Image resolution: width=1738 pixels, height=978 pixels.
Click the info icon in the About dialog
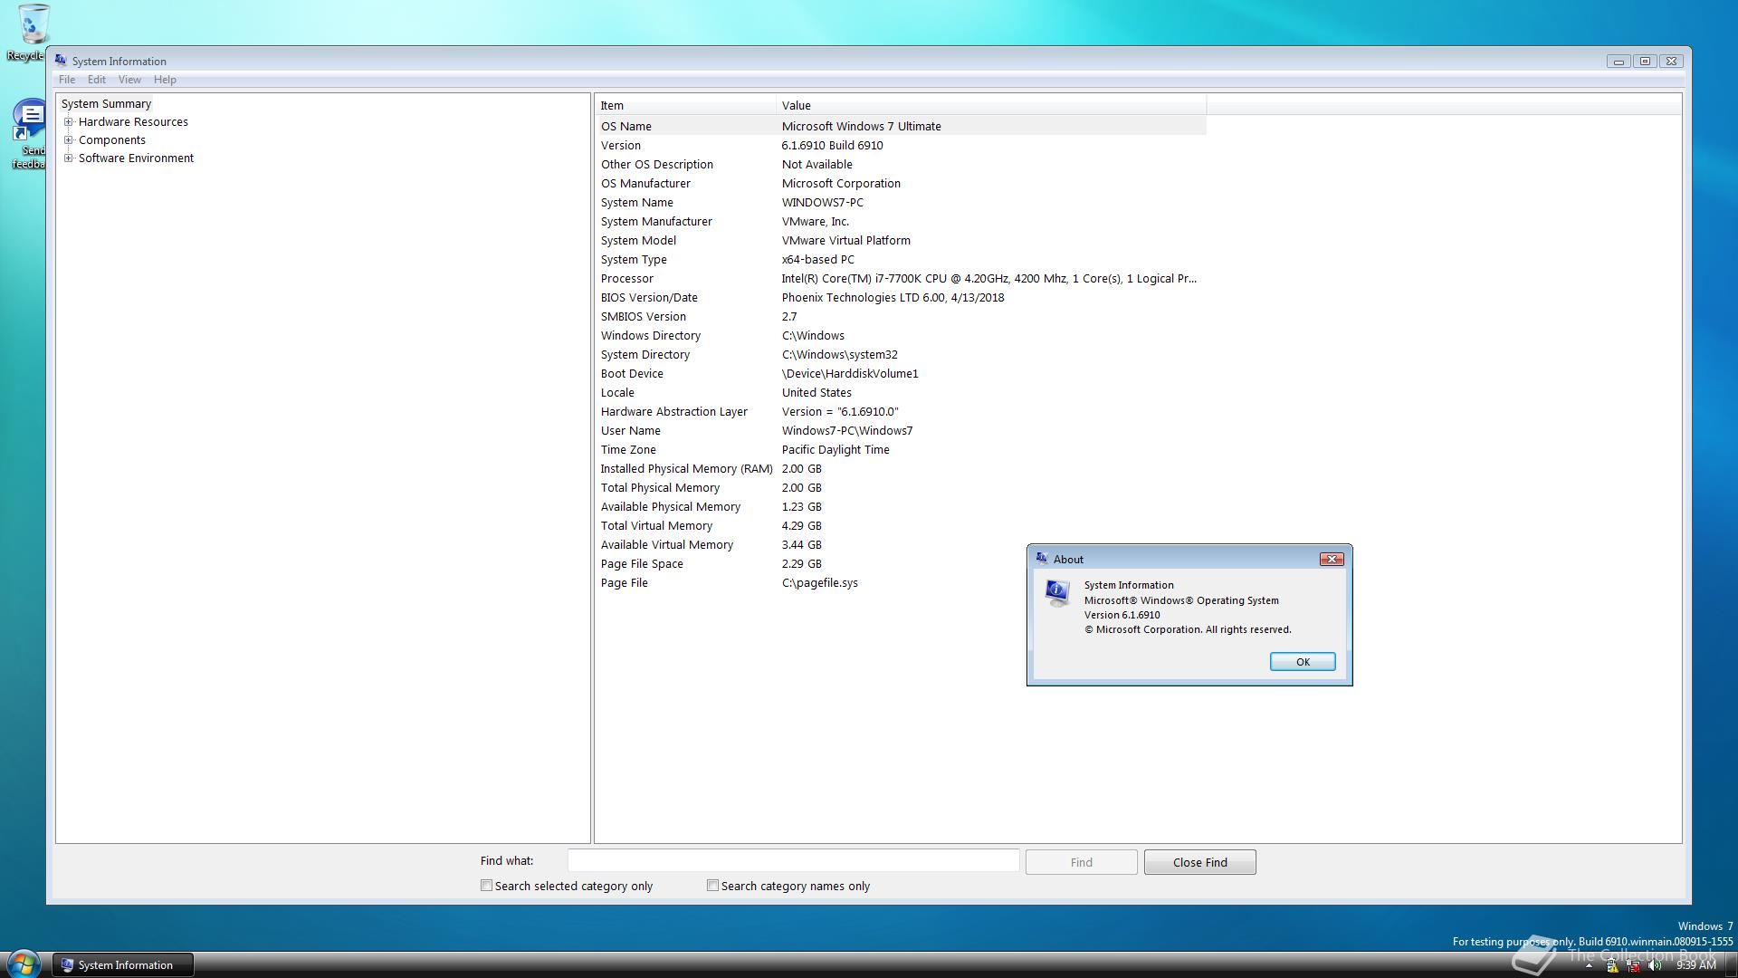[1056, 592]
